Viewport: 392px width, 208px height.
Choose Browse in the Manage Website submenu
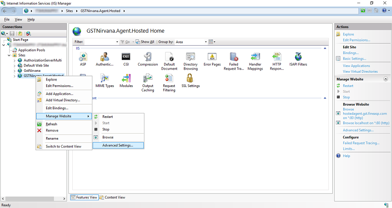[x=118, y=138]
